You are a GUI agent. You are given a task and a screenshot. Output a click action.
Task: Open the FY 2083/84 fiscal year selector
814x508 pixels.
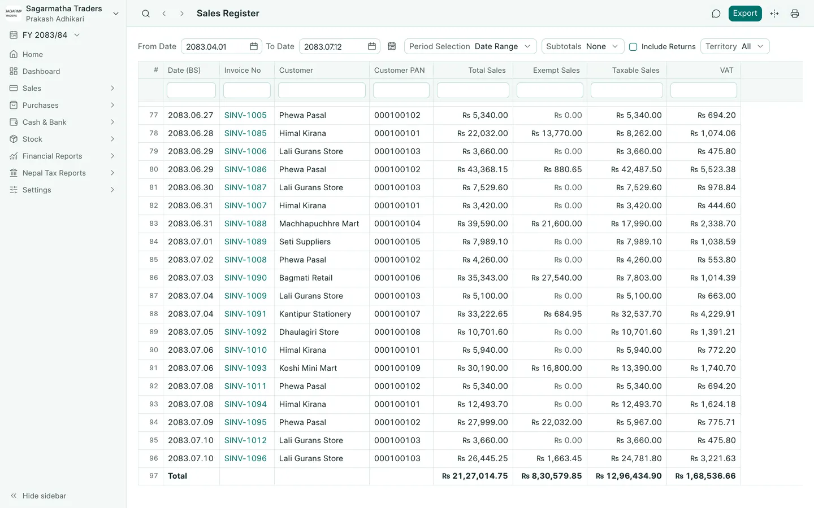coord(45,35)
